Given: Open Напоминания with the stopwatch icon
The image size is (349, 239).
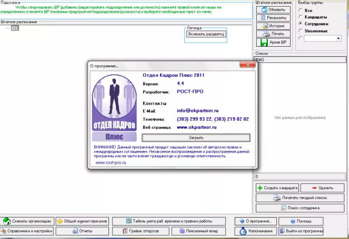Looking at the screenshot, I should click(x=243, y=231).
